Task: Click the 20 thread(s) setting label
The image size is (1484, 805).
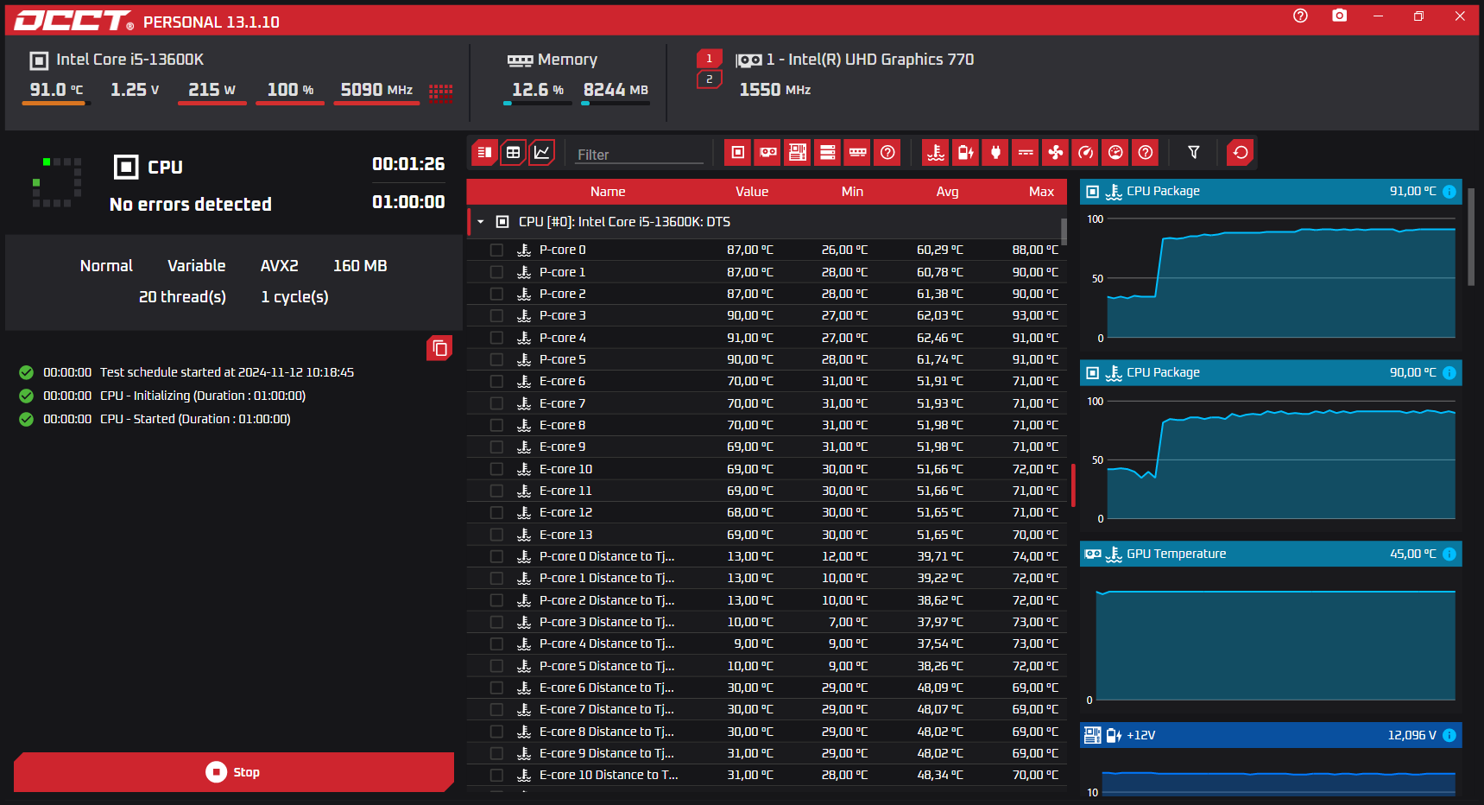Action: [x=182, y=297]
